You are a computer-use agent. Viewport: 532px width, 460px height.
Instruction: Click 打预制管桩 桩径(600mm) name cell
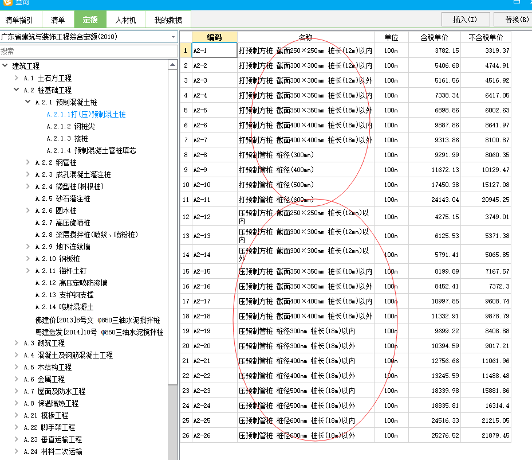[306, 200]
